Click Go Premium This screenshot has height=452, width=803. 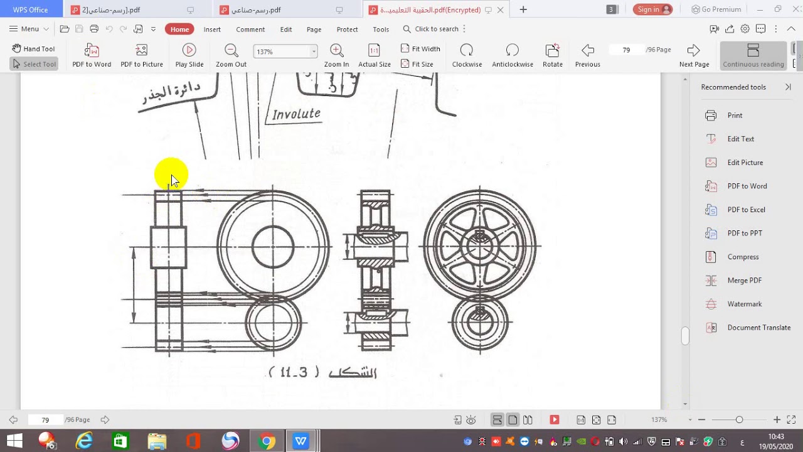[716, 9]
